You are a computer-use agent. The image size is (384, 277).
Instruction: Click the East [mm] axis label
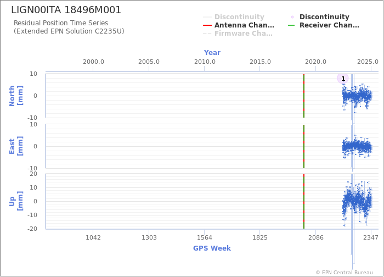tap(16, 147)
